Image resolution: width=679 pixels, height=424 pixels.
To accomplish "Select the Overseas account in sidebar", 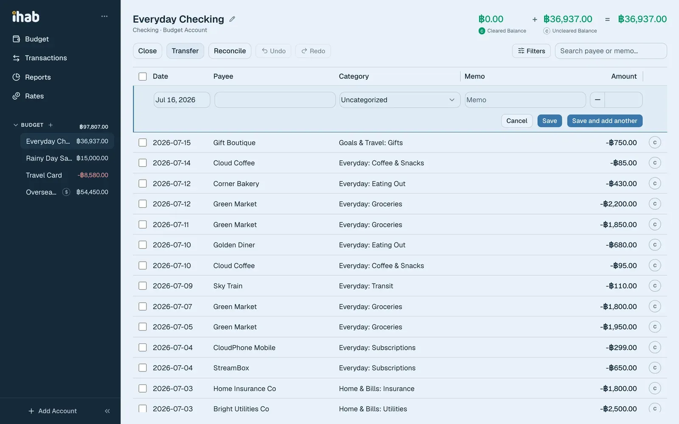I will pyautogui.click(x=67, y=192).
